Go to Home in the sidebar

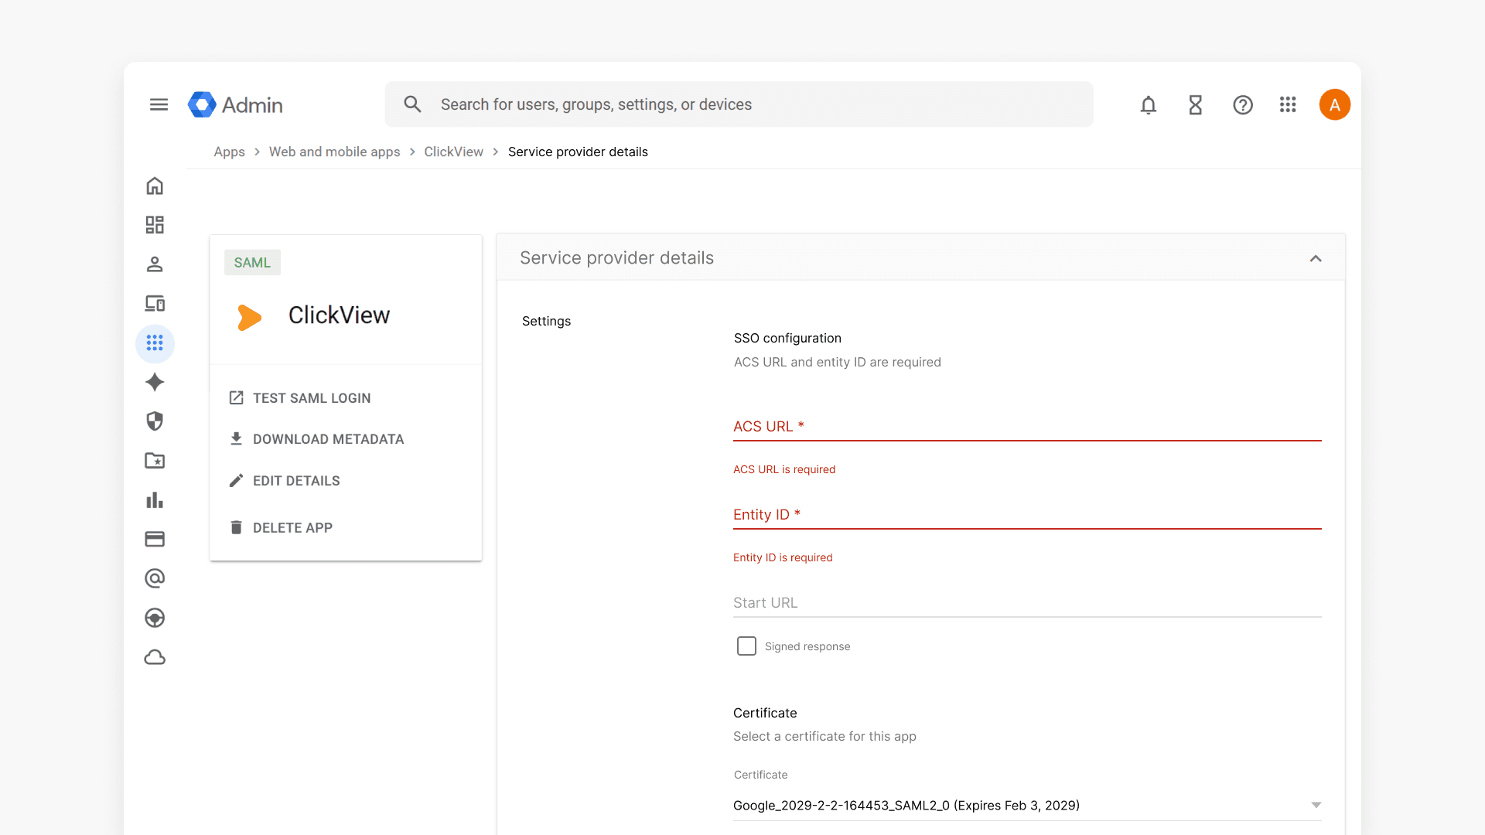(155, 186)
